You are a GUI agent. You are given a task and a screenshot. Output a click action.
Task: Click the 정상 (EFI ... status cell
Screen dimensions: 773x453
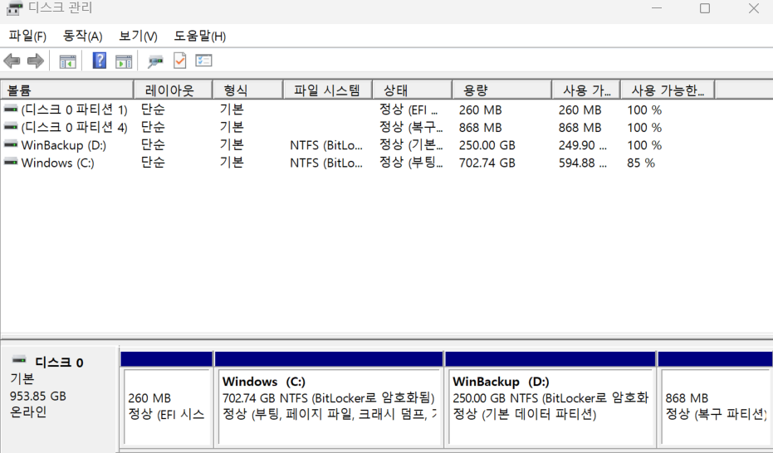click(x=409, y=110)
